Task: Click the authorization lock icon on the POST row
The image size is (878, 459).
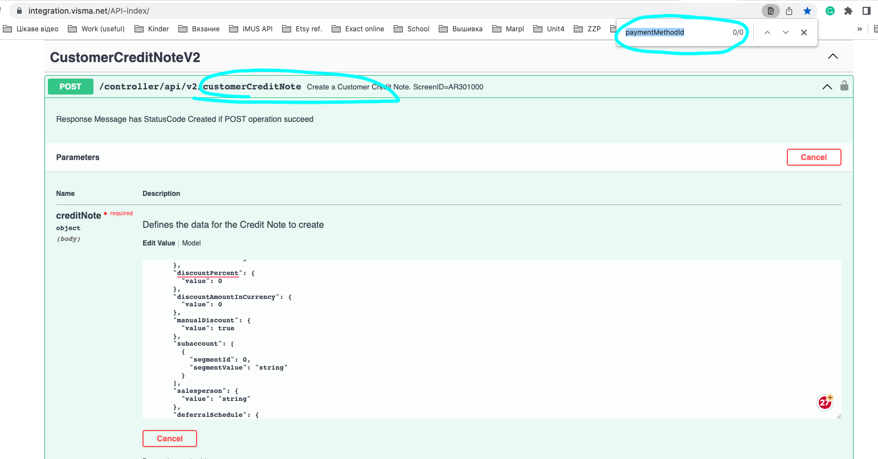Action: [x=844, y=86]
